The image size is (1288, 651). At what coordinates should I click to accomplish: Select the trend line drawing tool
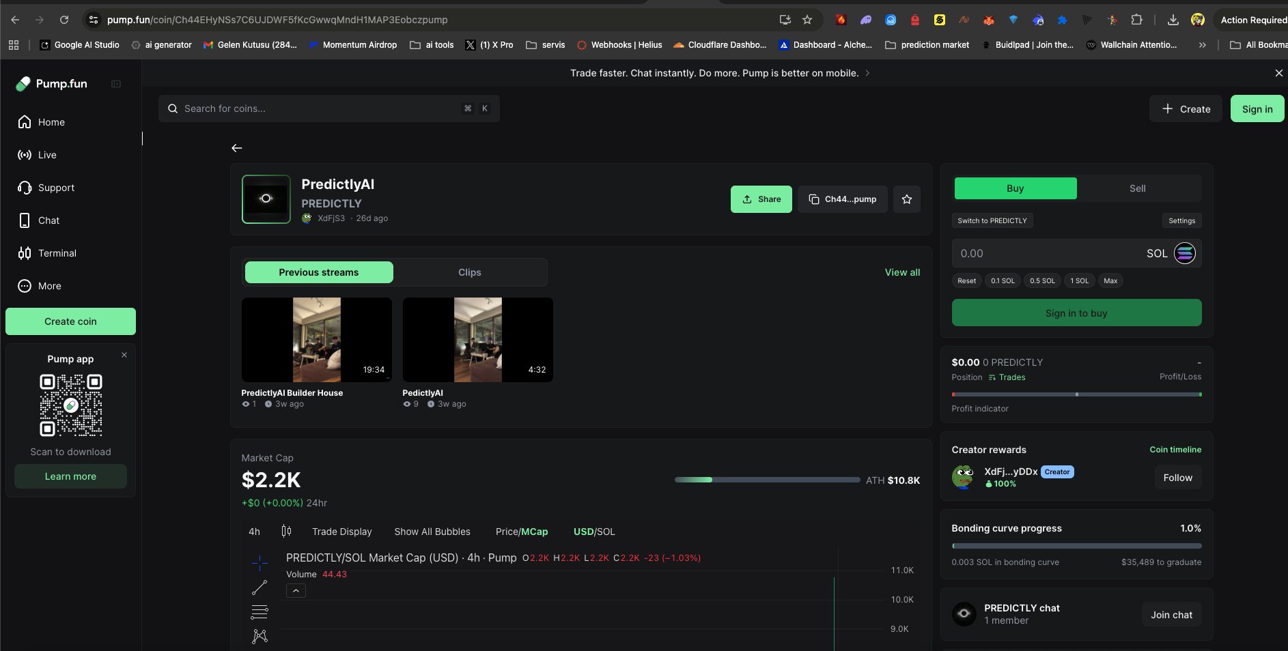click(x=260, y=588)
